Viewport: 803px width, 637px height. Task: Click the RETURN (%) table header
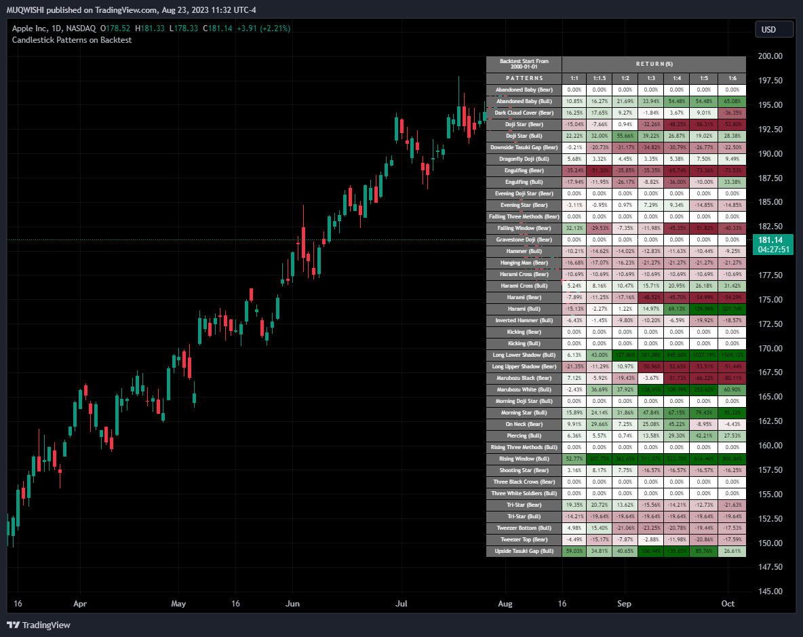pos(654,64)
